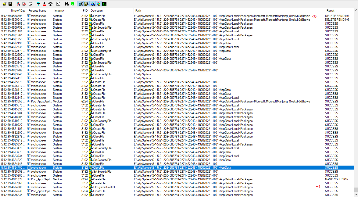Click the vertical scrollbar down arrow

(x=356, y=195)
